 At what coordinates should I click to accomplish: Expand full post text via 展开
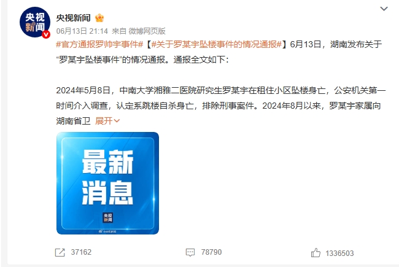(x=104, y=121)
